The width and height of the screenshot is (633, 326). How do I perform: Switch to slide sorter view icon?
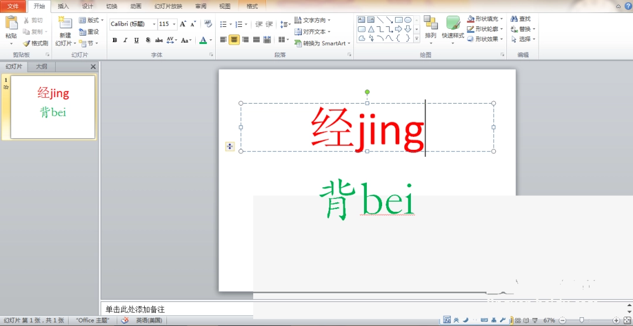(518, 320)
